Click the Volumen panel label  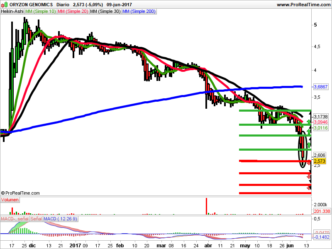pos(10,200)
